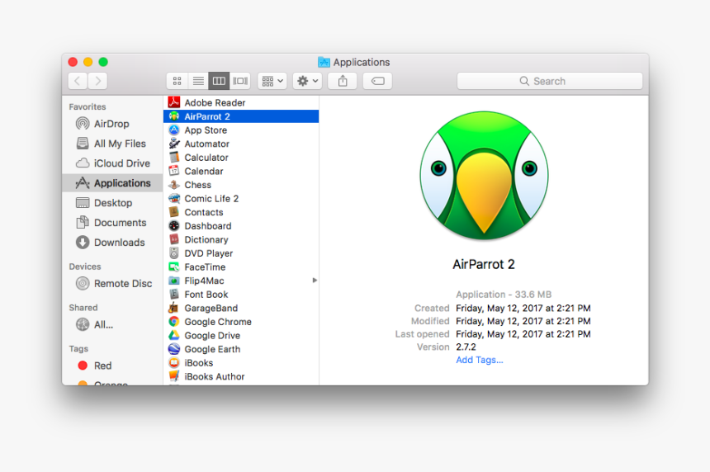Click the Automator robot icon

click(x=174, y=144)
